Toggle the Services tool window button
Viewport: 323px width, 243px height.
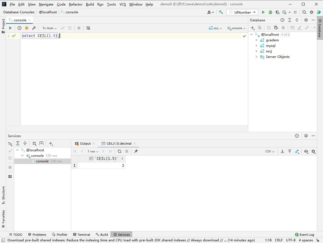click(x=121, y=234)
